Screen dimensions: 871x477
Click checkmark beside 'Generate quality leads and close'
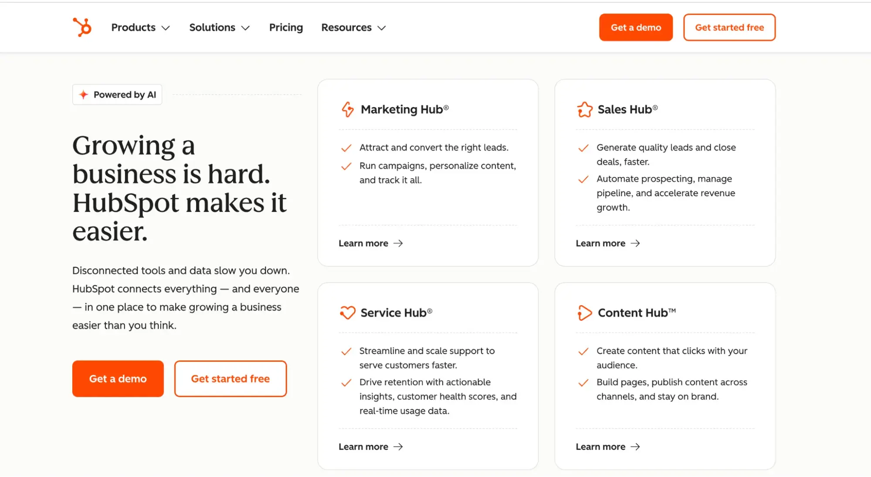click(x=583, y=148)
